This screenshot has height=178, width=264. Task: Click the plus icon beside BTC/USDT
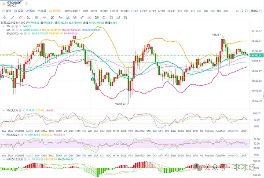(x=26, y=4)
